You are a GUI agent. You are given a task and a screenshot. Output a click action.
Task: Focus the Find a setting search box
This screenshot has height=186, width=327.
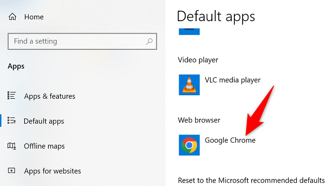[x=82, y=41]
